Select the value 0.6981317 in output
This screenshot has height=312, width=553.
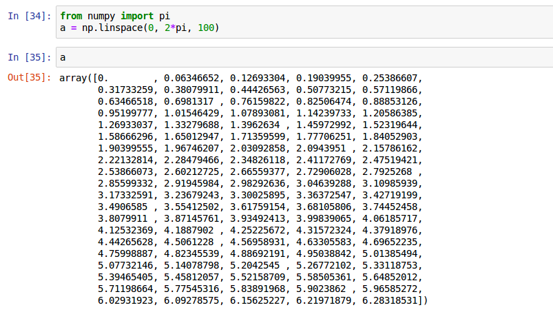(x=189, y=101)
